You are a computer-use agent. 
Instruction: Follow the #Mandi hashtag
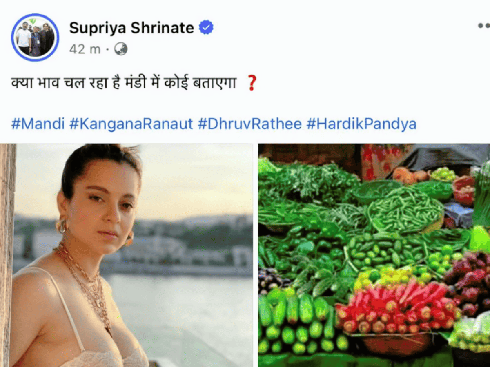pos(38,124)
